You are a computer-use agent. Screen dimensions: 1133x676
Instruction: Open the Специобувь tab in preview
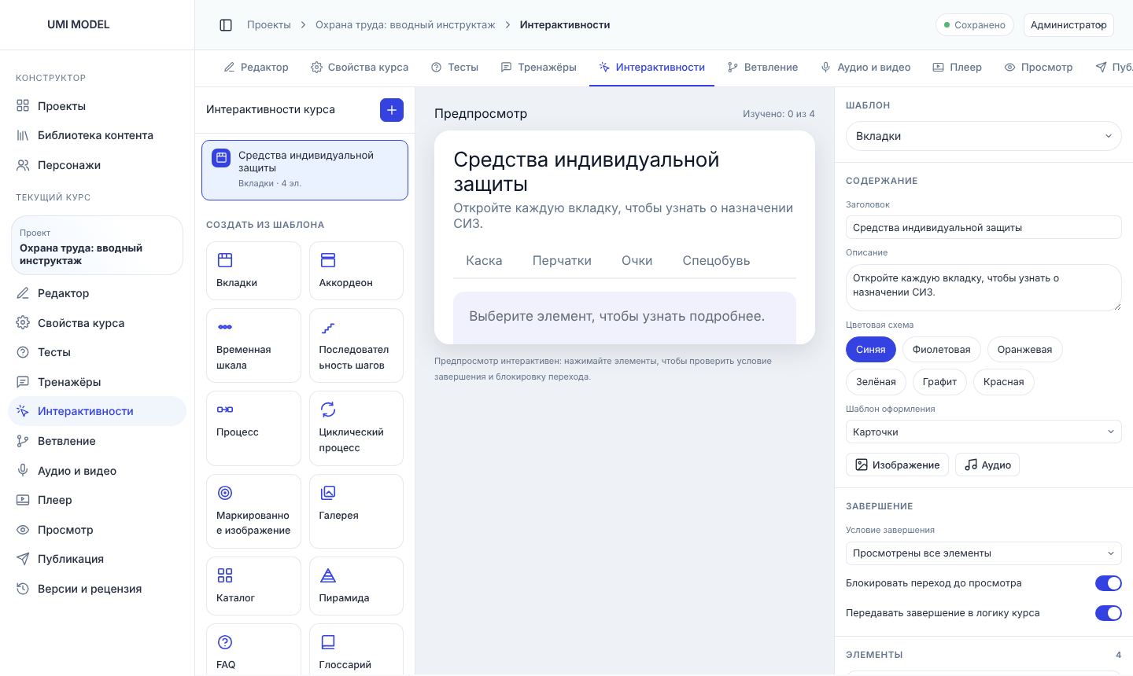(x=716, y=261)
